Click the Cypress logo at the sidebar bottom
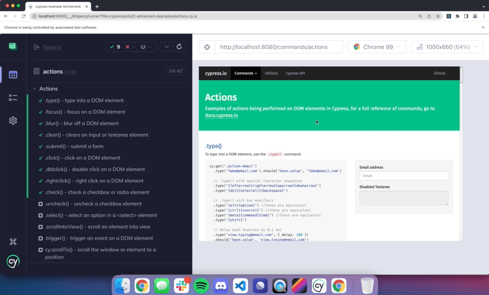Screen dimensions: 489x295 (13, 261)
